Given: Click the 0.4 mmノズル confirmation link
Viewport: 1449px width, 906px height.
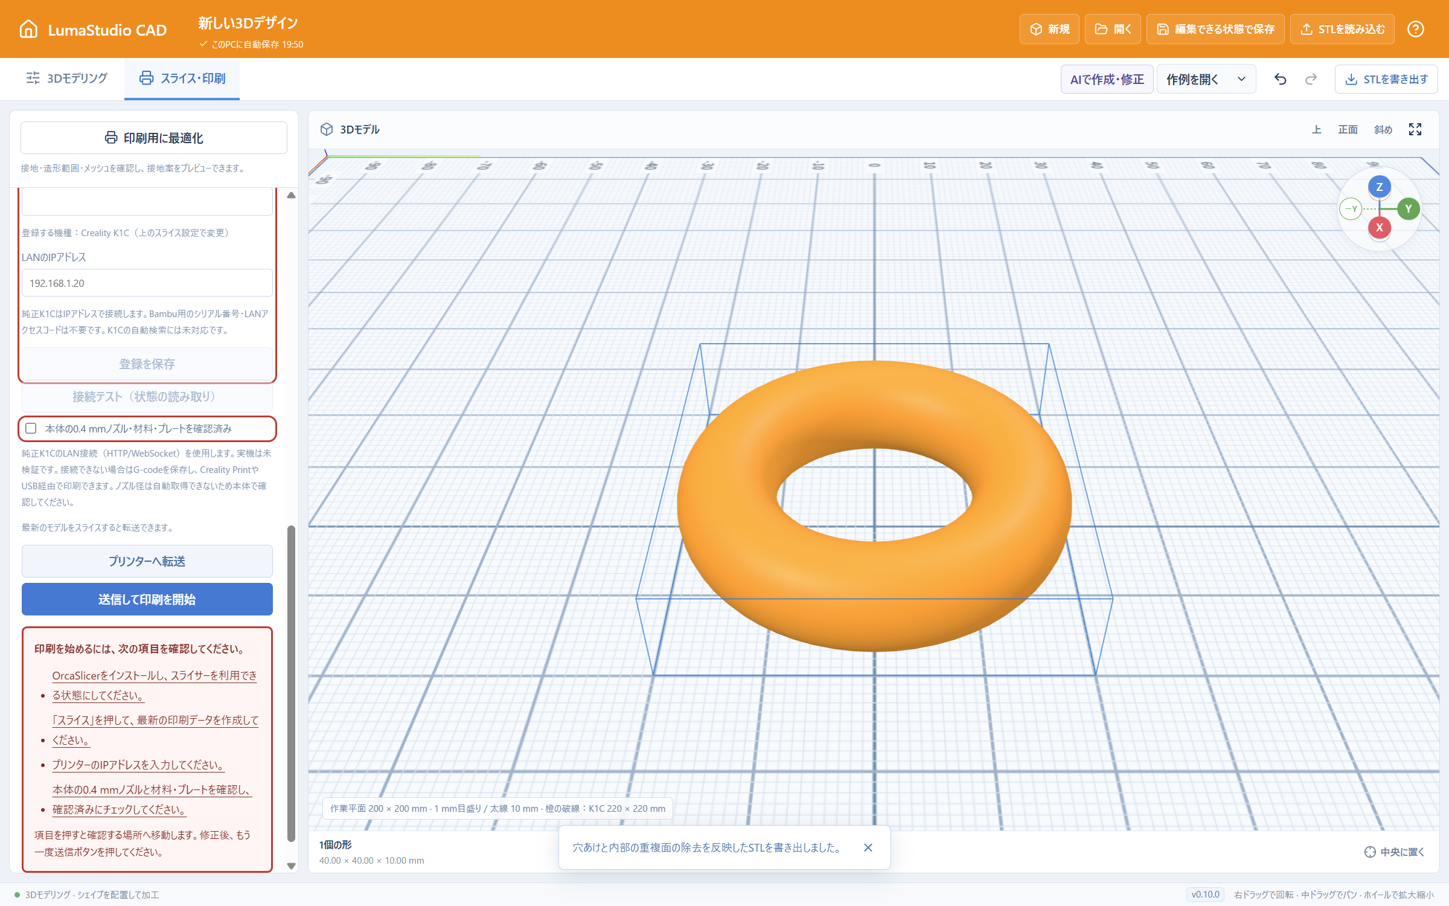Looking at the screenshot, I should point(152,799).
